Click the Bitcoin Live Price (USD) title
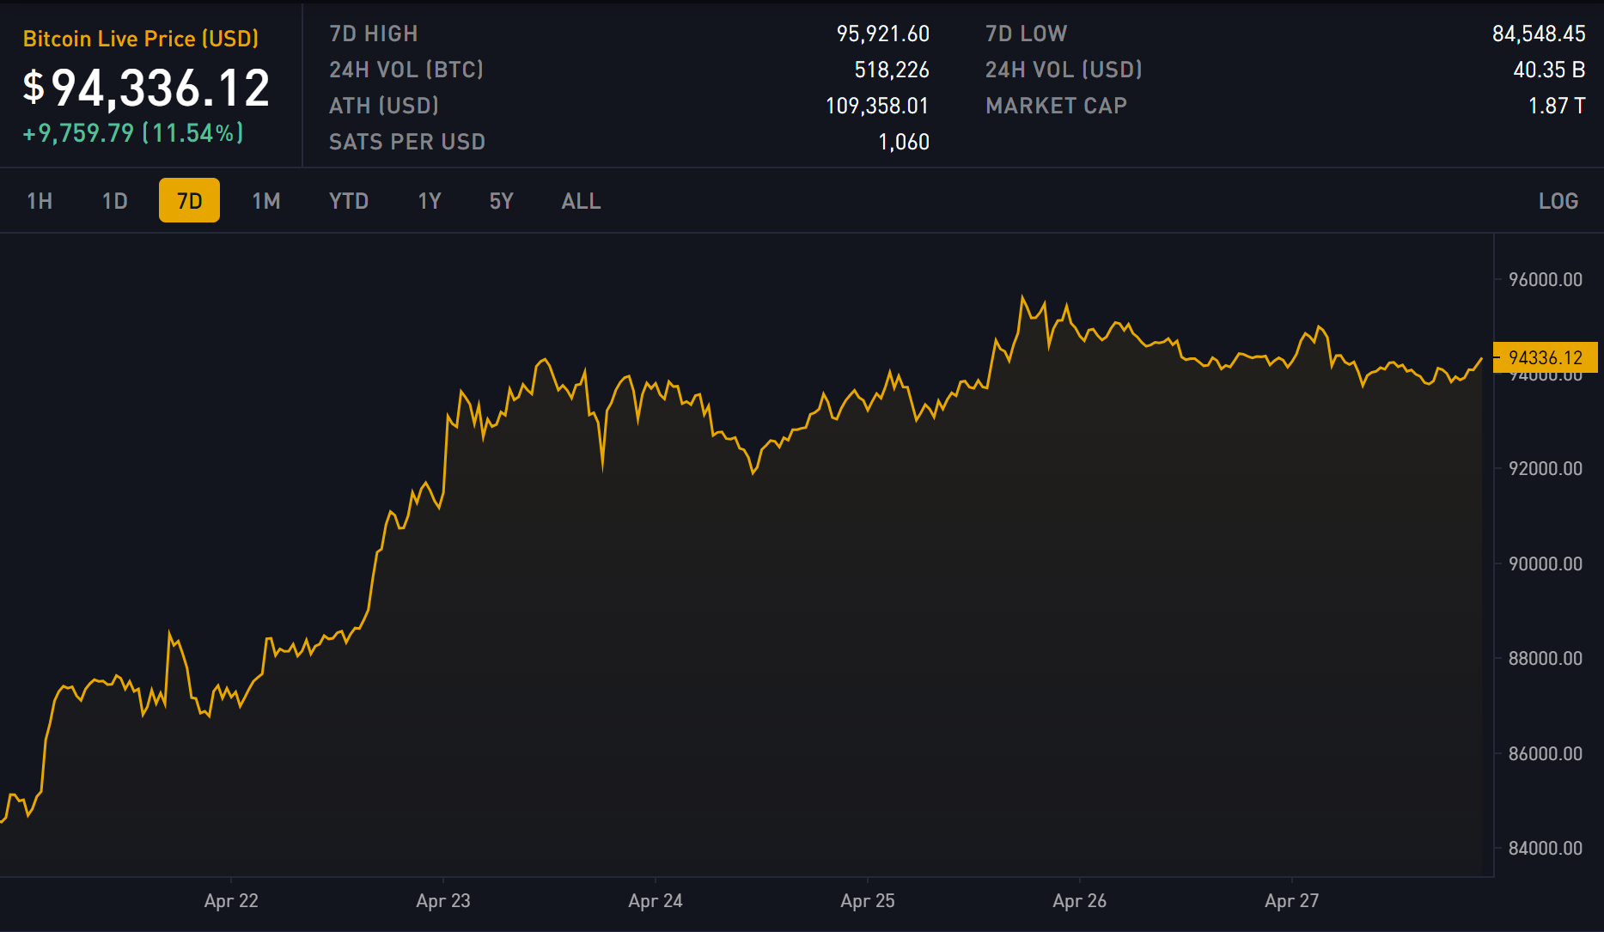1604x932 pixels. tap(140, 39)
